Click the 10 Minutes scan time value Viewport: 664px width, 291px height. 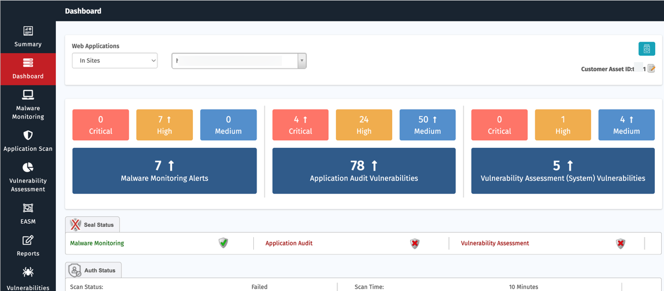tap(524, 287)
